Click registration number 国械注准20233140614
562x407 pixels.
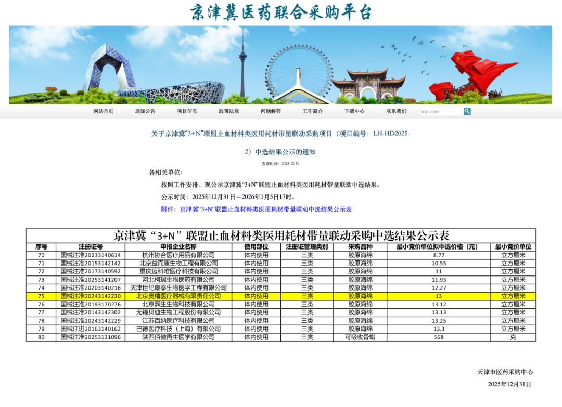91,255
